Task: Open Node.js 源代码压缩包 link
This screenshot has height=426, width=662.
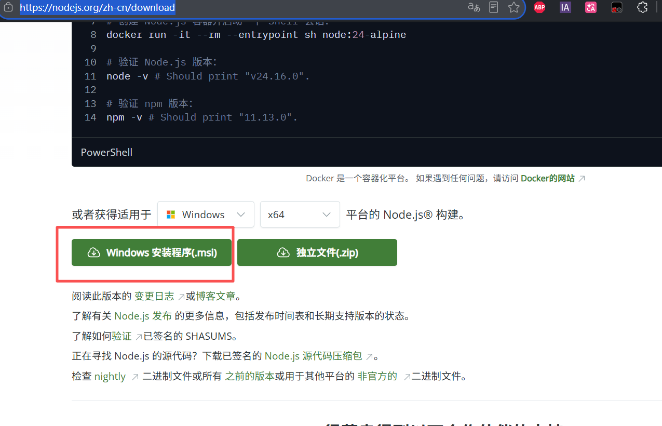Action: (314, 356)
